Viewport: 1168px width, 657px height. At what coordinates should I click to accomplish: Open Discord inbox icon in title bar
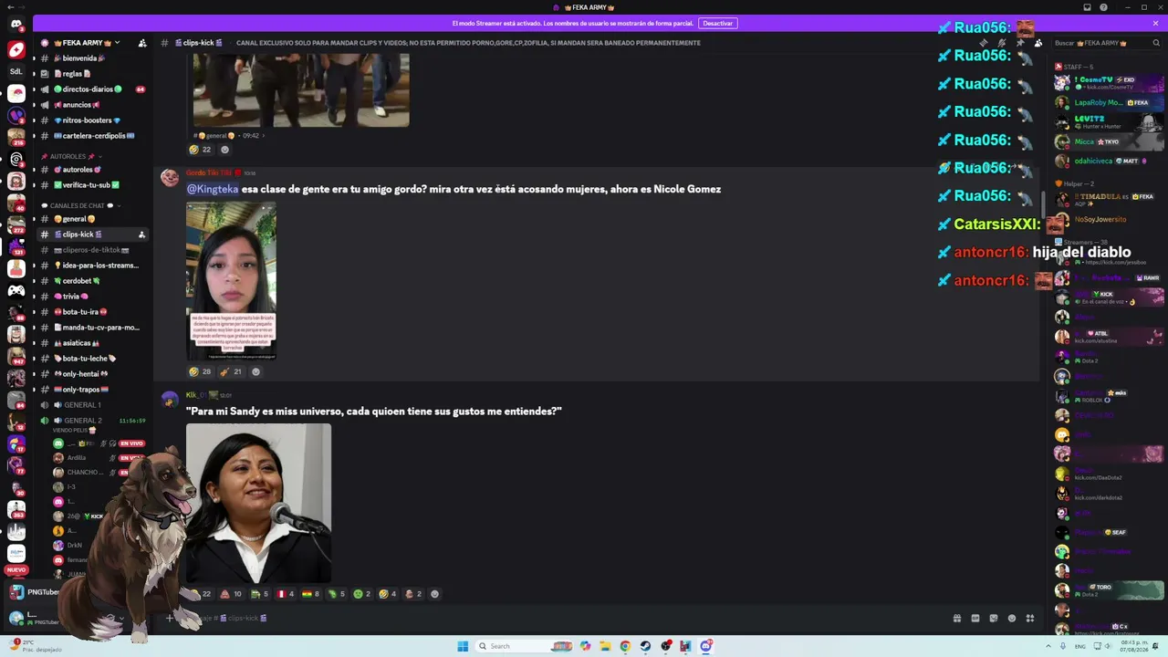click(1087, 7)
